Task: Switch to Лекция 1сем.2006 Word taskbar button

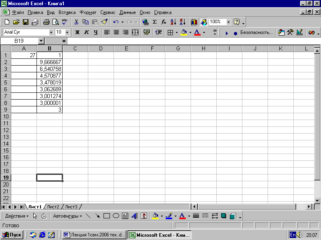Action: [94, 235]
